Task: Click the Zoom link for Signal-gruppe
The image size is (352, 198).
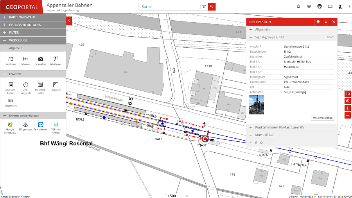Action: click(x=330, y=37)
